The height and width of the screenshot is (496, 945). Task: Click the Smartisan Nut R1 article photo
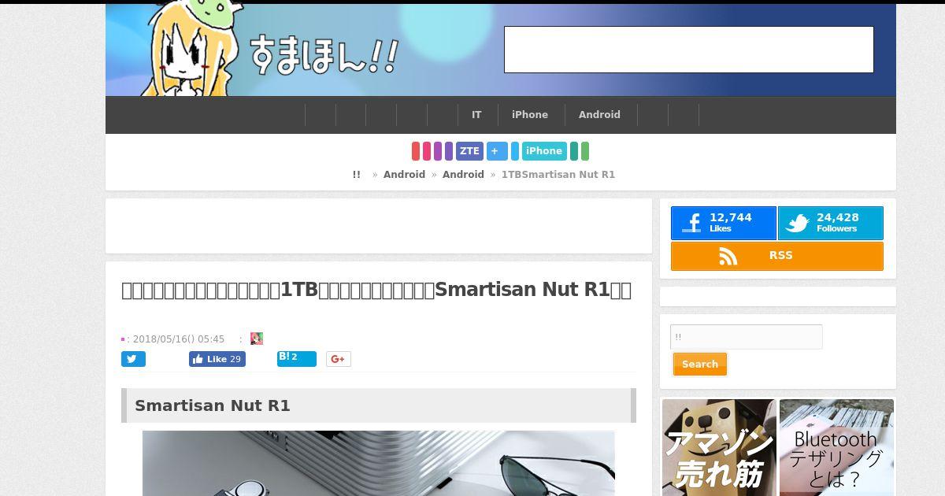click(379, 463)
